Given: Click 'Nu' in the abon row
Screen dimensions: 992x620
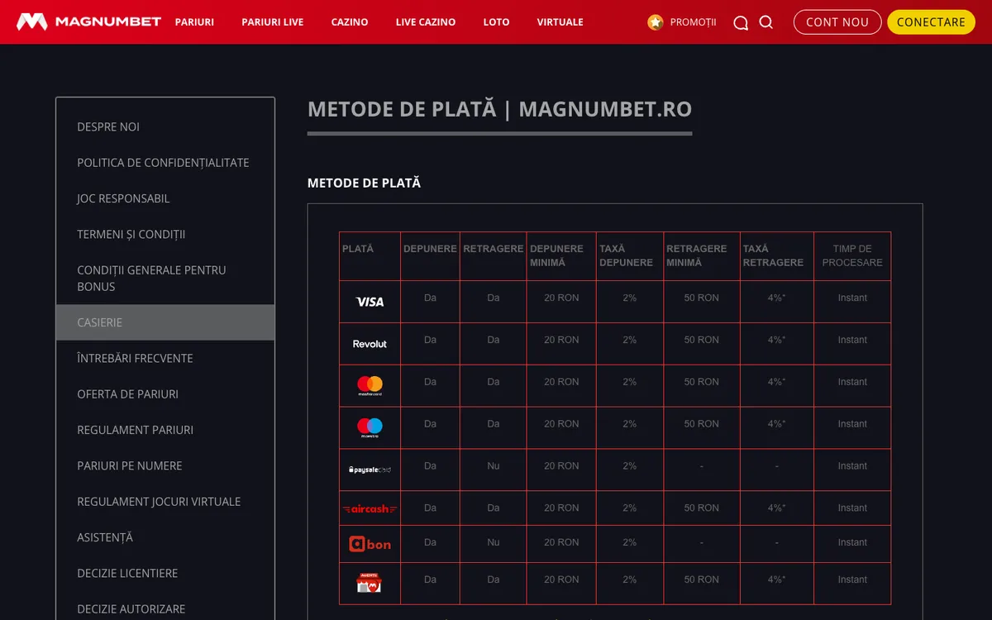Looking at the screenshot, I should coord(494,542).
